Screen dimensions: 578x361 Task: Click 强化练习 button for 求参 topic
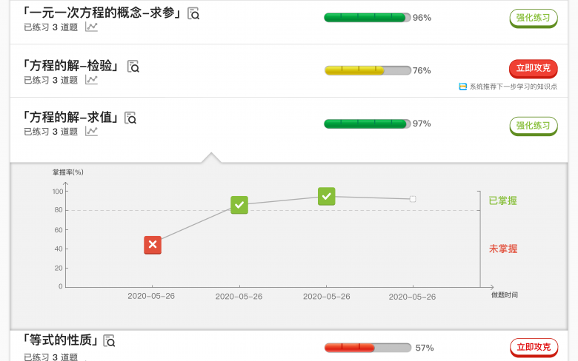[x=534, y=18]
